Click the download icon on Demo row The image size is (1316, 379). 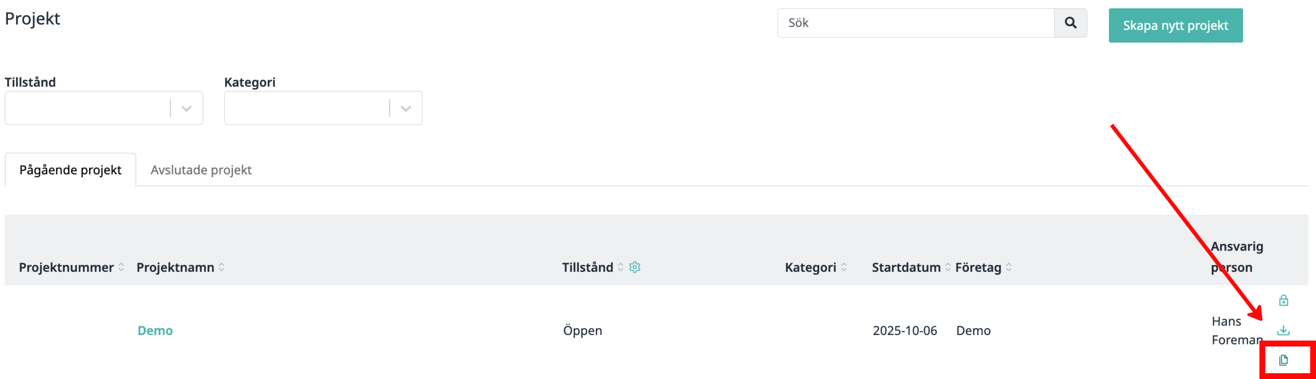coord(1283,331)
